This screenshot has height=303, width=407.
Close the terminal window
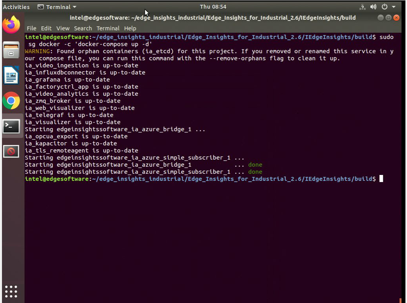[x=396, y=18]
